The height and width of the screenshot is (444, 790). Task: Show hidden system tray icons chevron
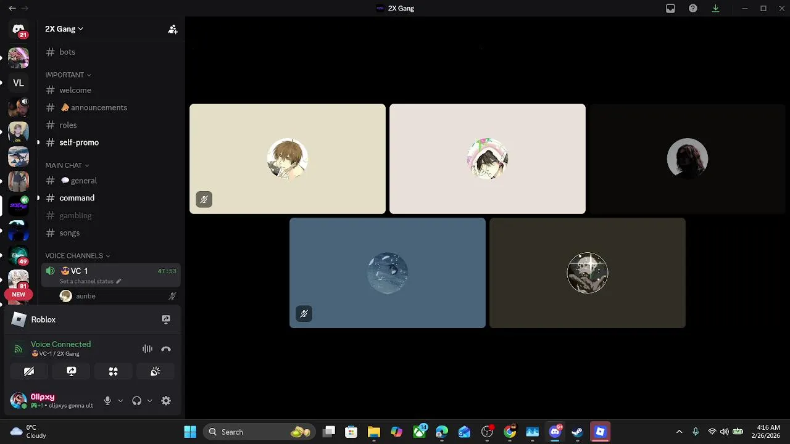pos(680,432)
